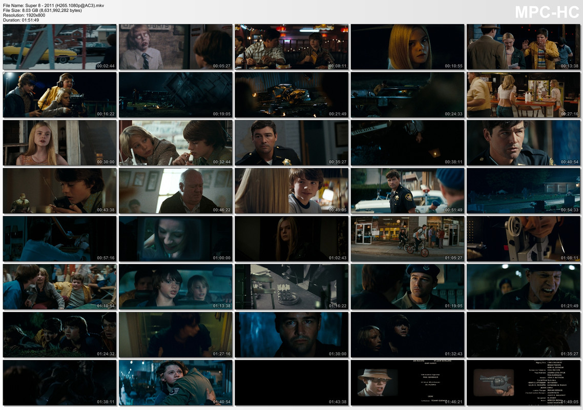Select the thumbnail stamped 00:38:11
Viewport: 583px width, 410px height.
407,143
